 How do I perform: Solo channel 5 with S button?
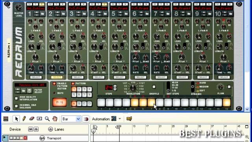119,4
